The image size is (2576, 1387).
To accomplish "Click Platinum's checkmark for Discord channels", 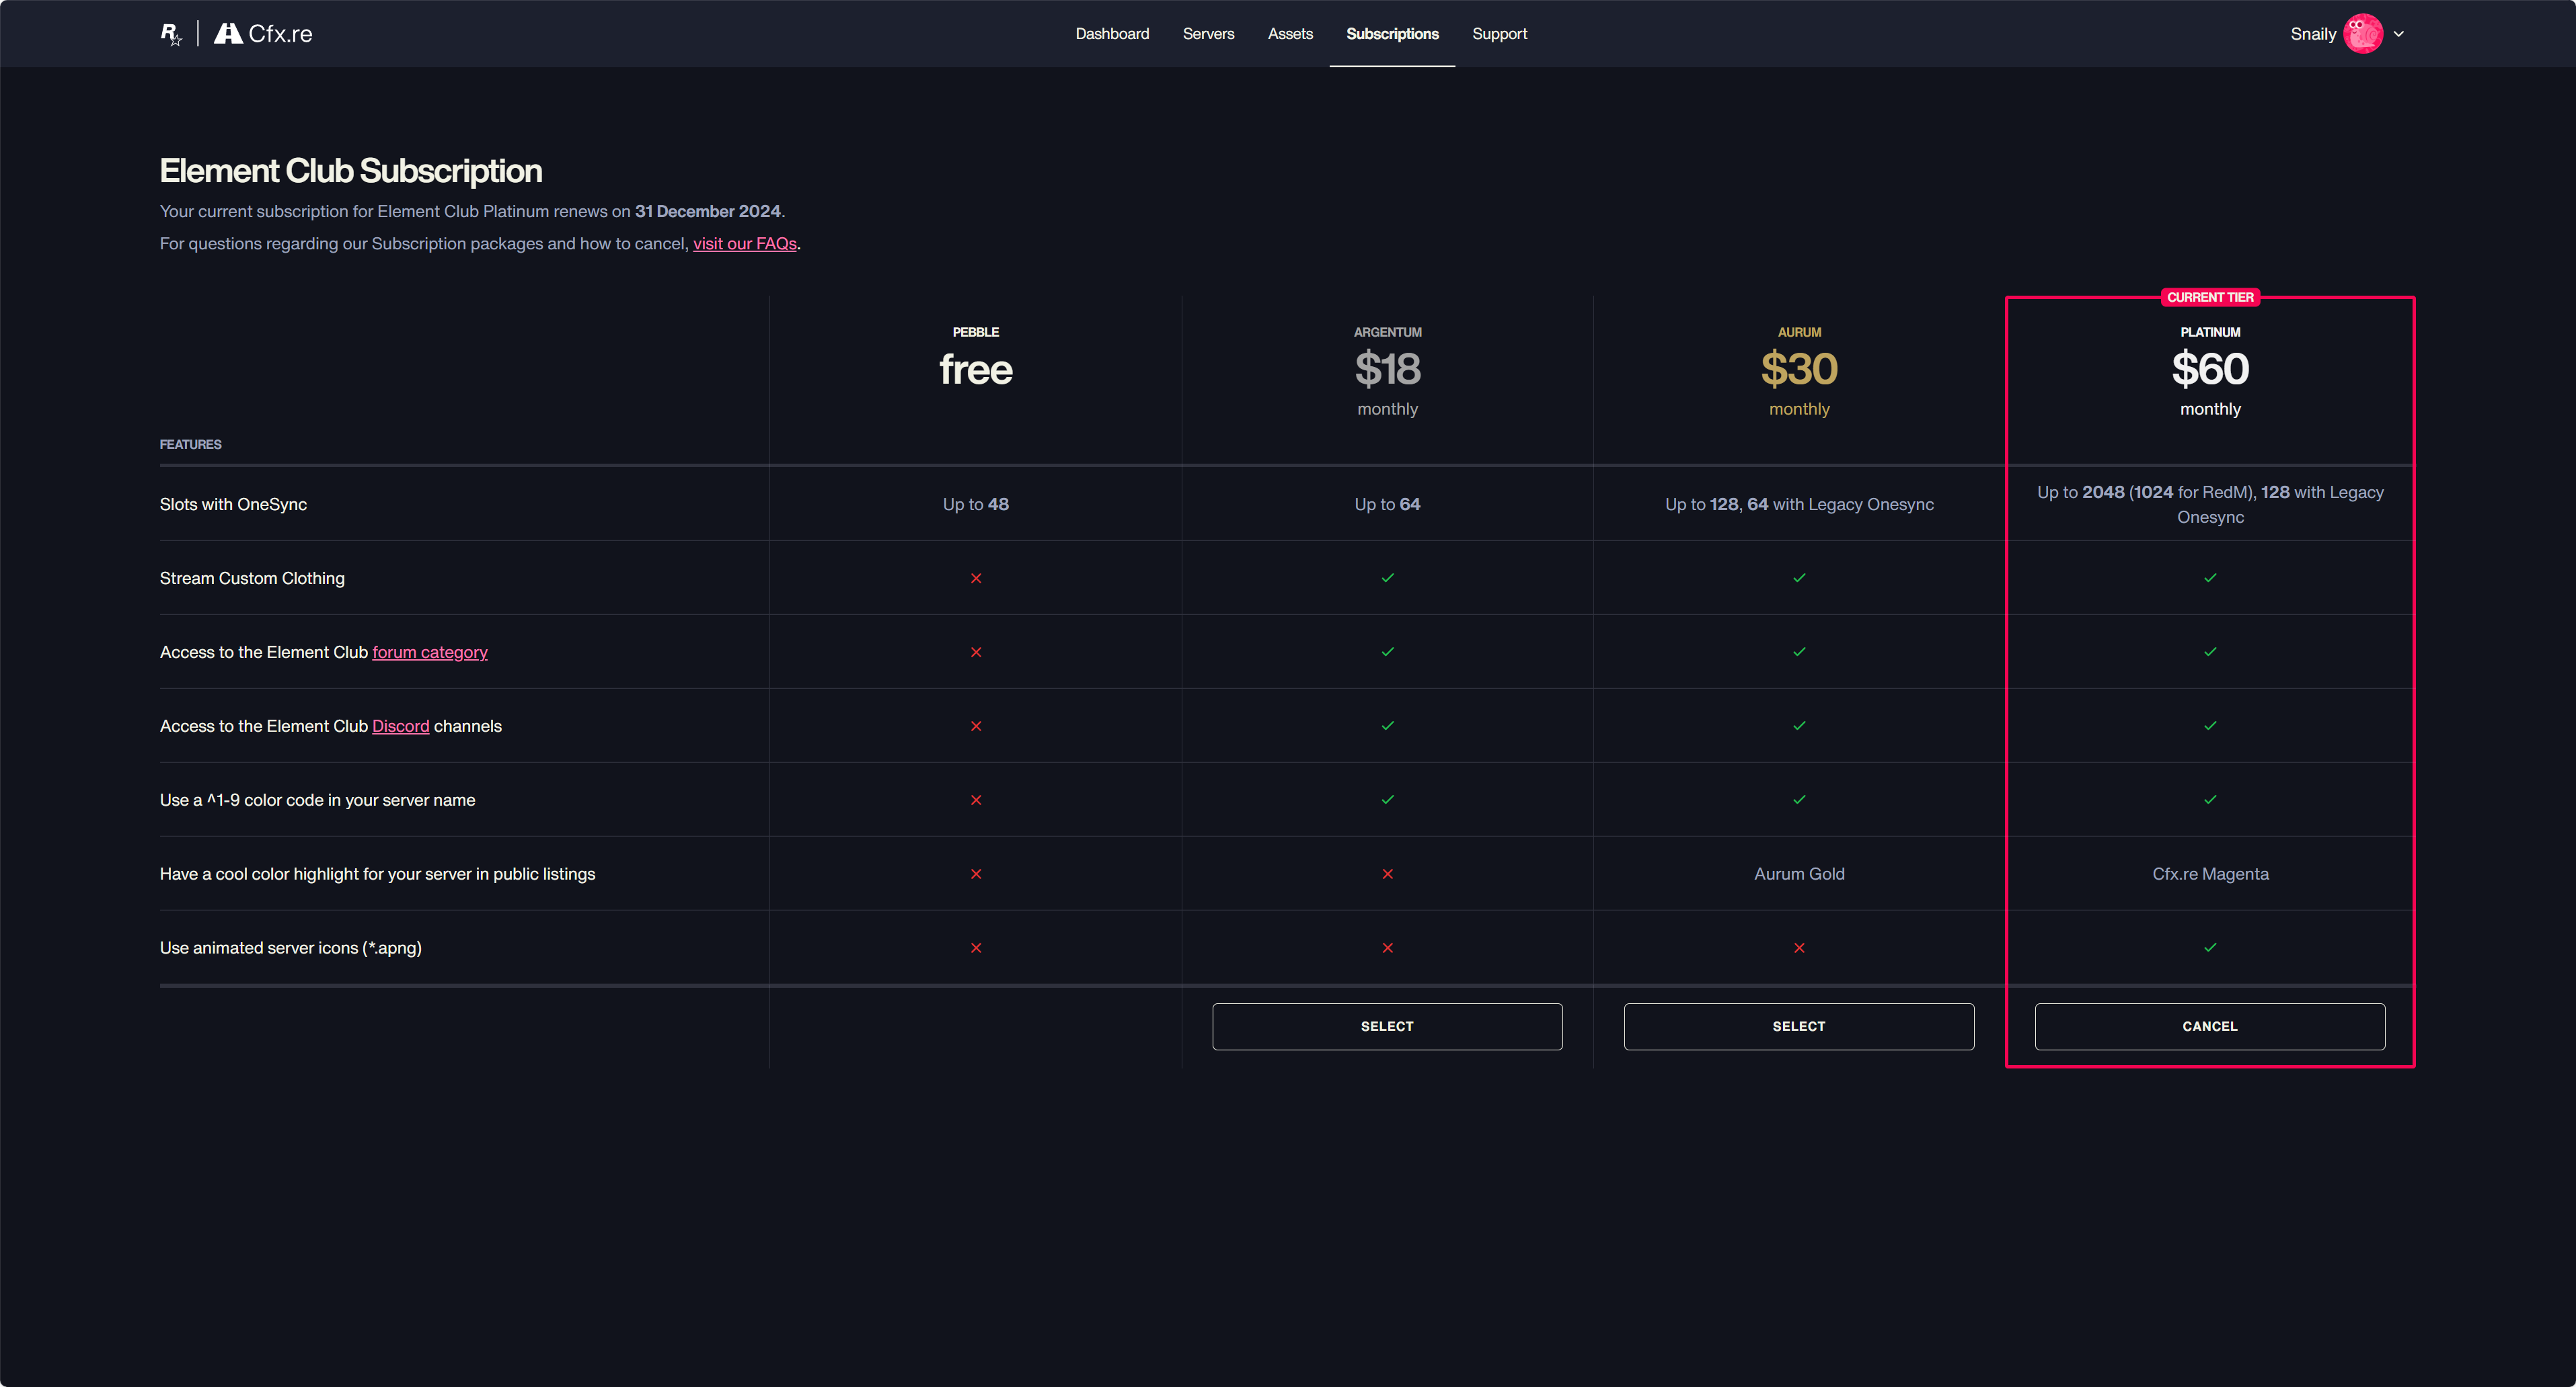I will [x=2210, y=726].
